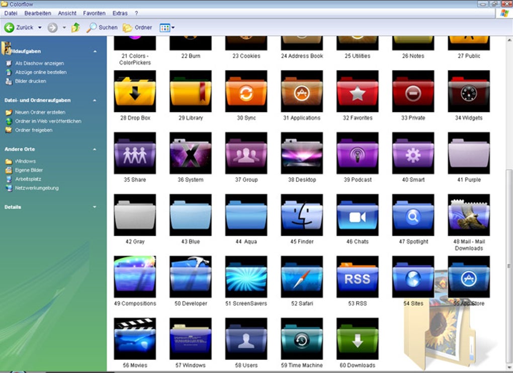The image size is (513, 373).
Task: Click the 45 Finder folder icon
Action: (x=302, y=215)
